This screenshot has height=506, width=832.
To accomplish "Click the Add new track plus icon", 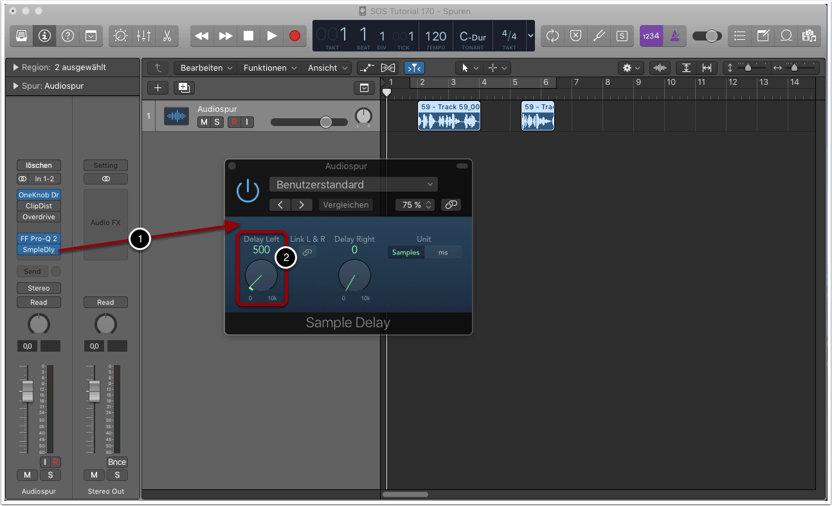I will [x=158, y=88].
